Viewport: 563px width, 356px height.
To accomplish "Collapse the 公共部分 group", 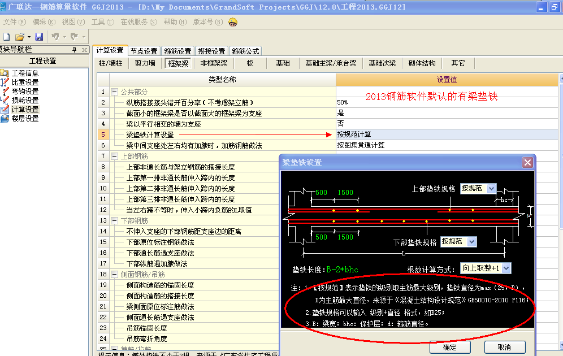I will [x=114, y=92].
